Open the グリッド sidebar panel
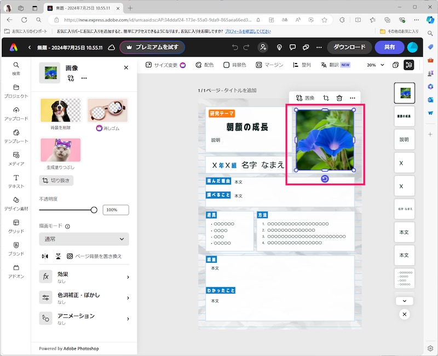Screen dimensions: 438x356 [x=16, y=226]
